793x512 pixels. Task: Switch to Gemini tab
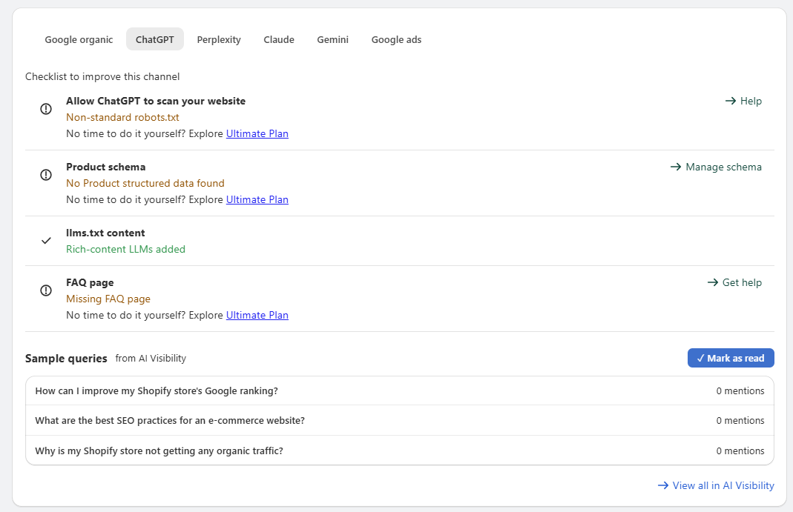333,39
